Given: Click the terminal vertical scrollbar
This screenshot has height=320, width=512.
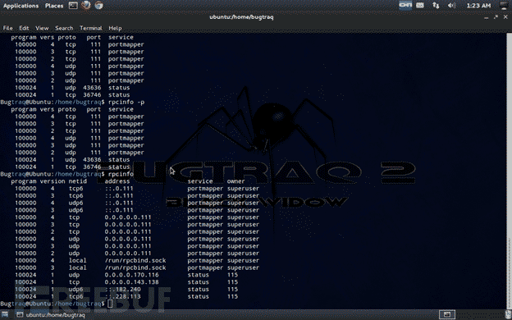Looking at the screenshot, I should click(x=509, y=171).
